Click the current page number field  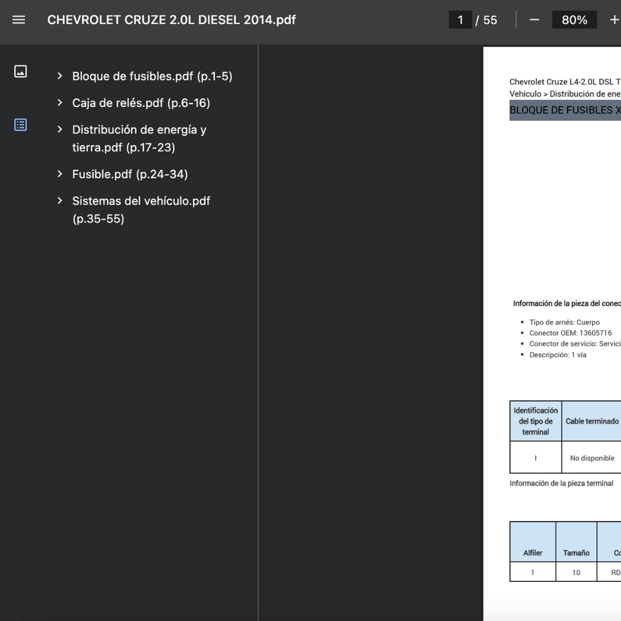coord(460,20)
